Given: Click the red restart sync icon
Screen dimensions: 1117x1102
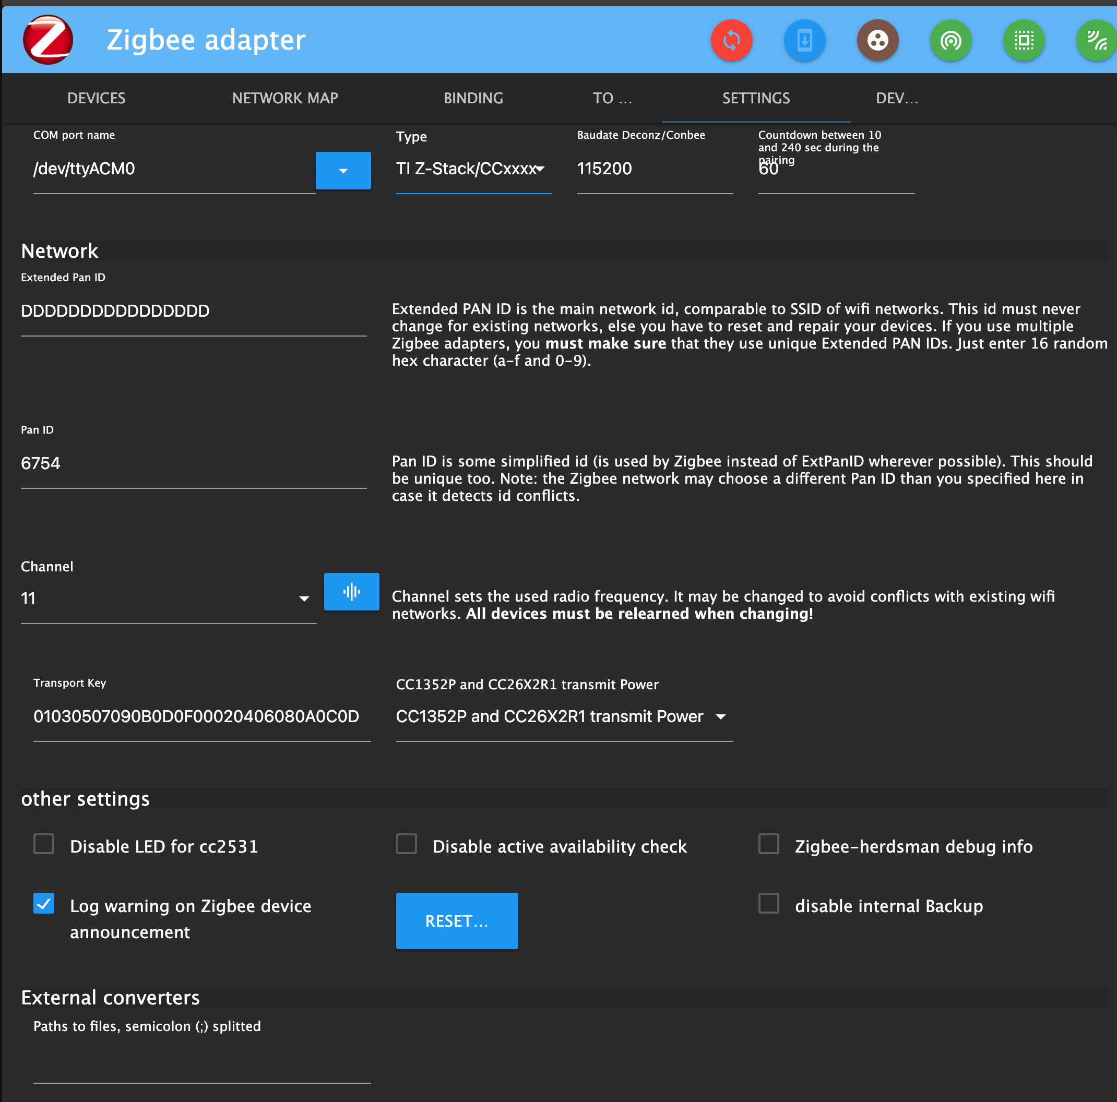Looking at the screenshot, I should tap(731, 41).
